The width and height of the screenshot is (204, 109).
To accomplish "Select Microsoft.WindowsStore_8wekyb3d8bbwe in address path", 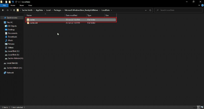I will click(81, 10).
